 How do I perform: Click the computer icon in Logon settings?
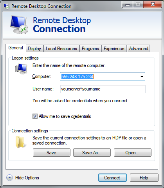pyautogui.click(x=21, y=69)
